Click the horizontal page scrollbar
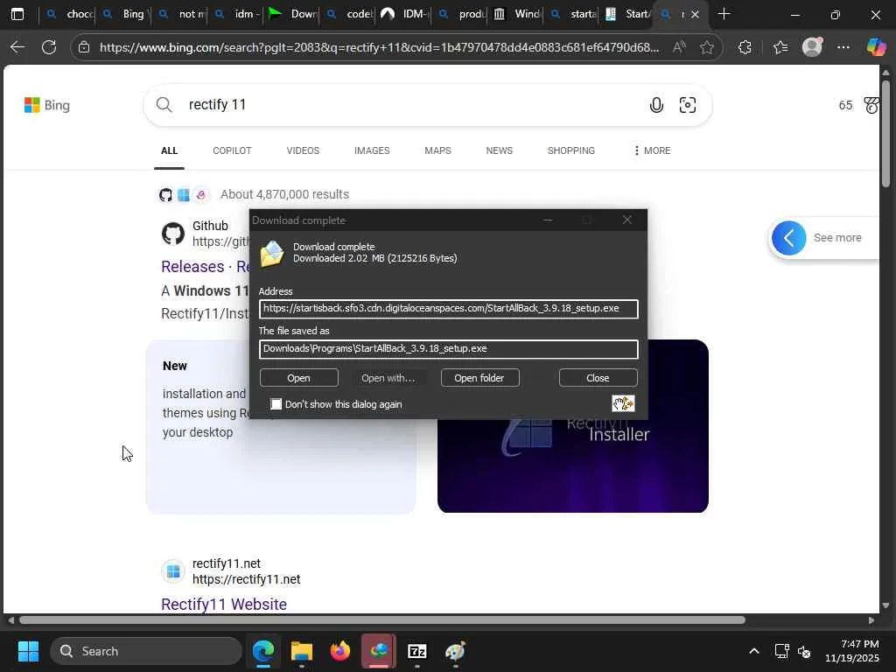The image size is (896, 672). [x=381, y=620]
